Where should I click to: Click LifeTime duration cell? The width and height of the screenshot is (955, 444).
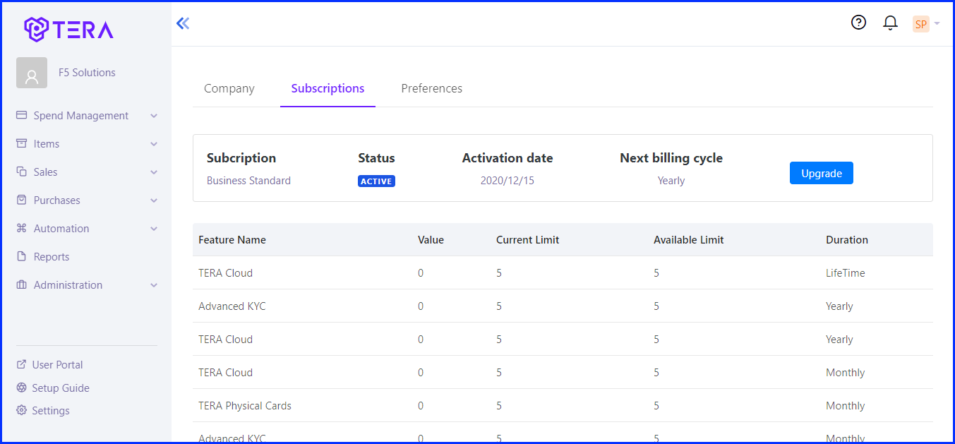click(x=846, y=273)
